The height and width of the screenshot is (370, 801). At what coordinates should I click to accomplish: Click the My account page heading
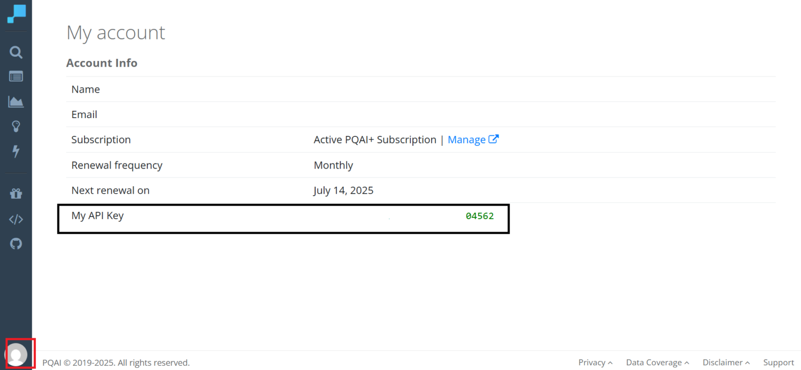pos(116,33)
